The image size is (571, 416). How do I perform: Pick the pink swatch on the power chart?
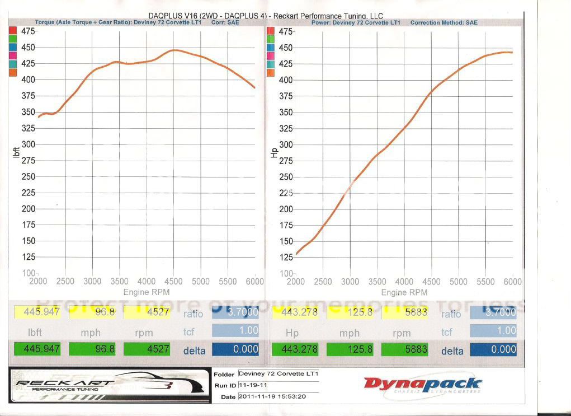(271, 55)
